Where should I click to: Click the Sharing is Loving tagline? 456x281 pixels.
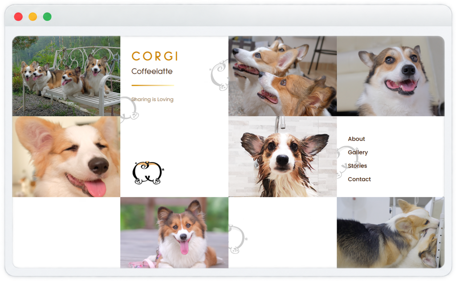152,99
